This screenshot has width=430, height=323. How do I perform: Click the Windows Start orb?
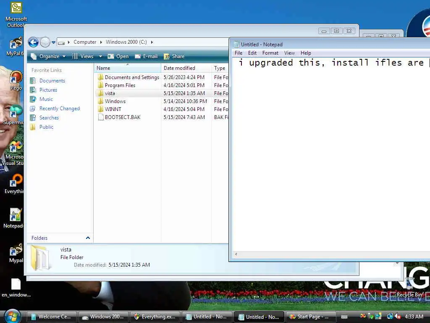click(12, 316)
